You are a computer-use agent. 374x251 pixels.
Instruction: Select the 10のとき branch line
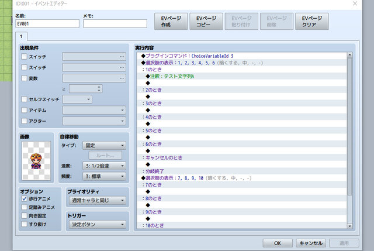tap(242, 225)
